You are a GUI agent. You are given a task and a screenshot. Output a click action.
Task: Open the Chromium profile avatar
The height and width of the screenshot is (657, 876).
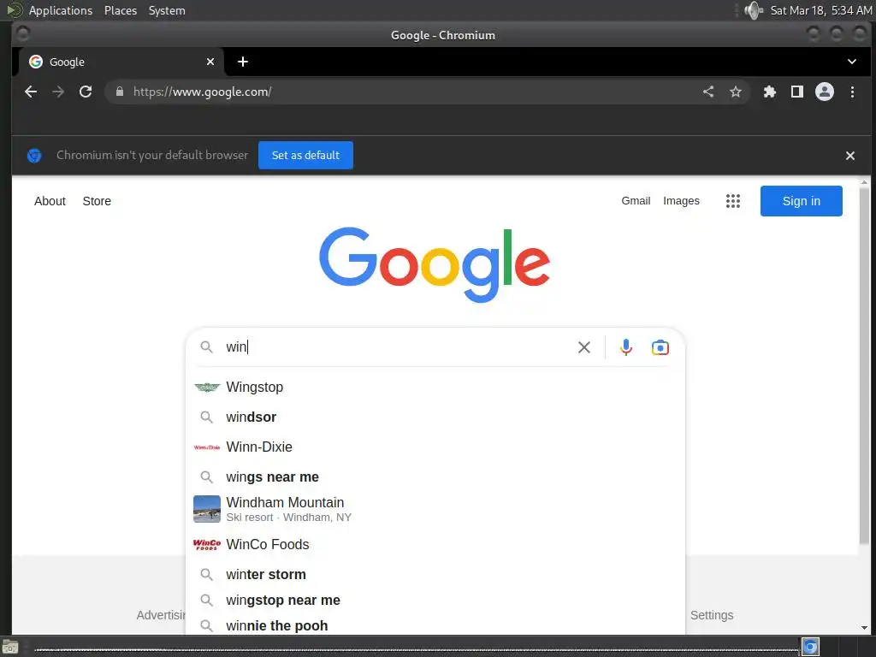click(x=824, y=92)
